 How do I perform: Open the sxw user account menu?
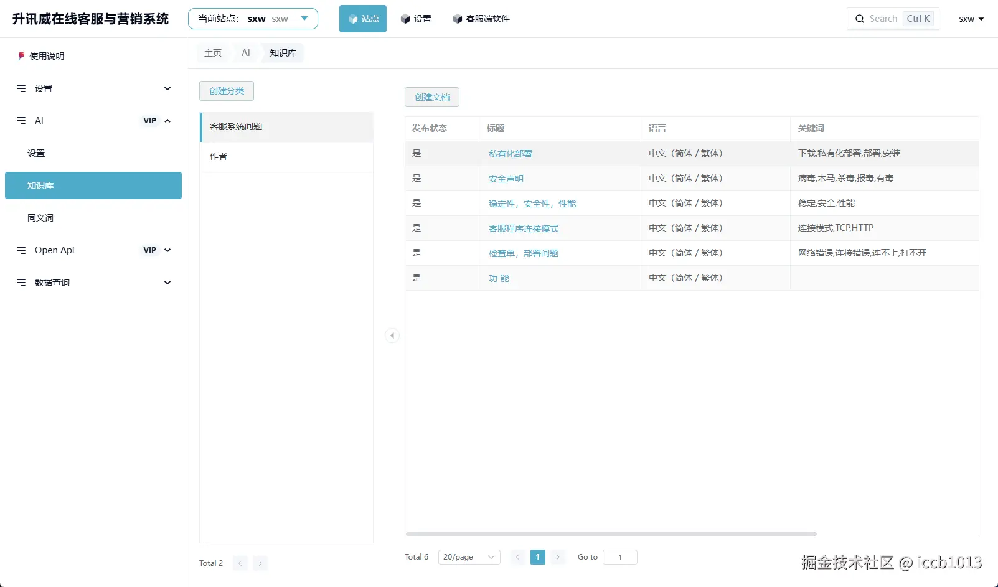point(971,19)
